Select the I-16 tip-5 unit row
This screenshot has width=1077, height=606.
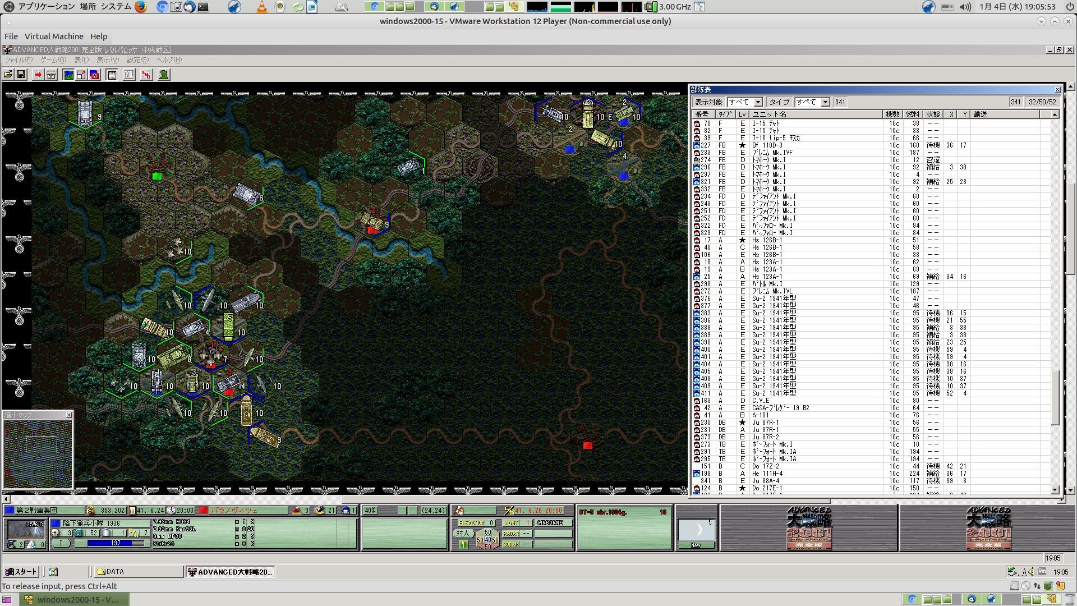tap(871, 138)
